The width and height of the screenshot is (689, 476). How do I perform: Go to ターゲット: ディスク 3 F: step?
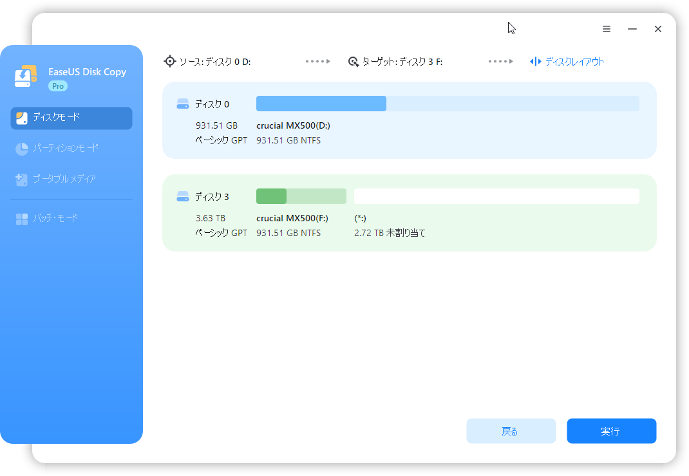(402, 62)
